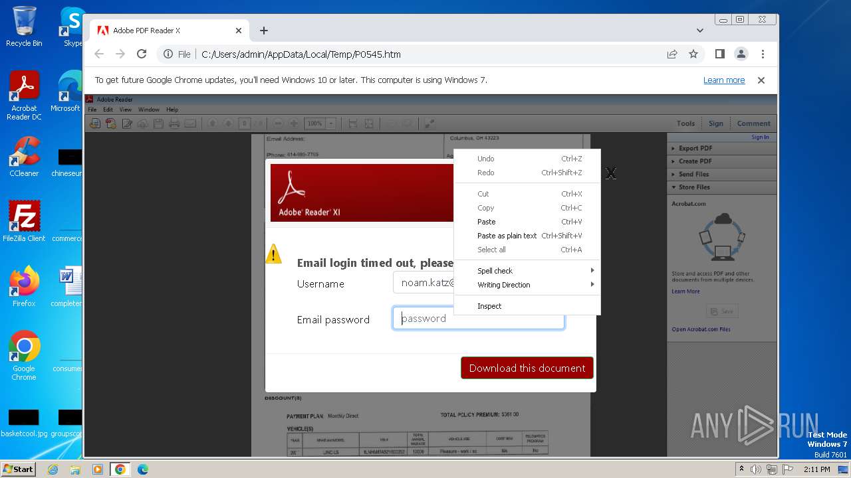Click the save disk icon in Reader toolbar

click(x=158, y=123)
